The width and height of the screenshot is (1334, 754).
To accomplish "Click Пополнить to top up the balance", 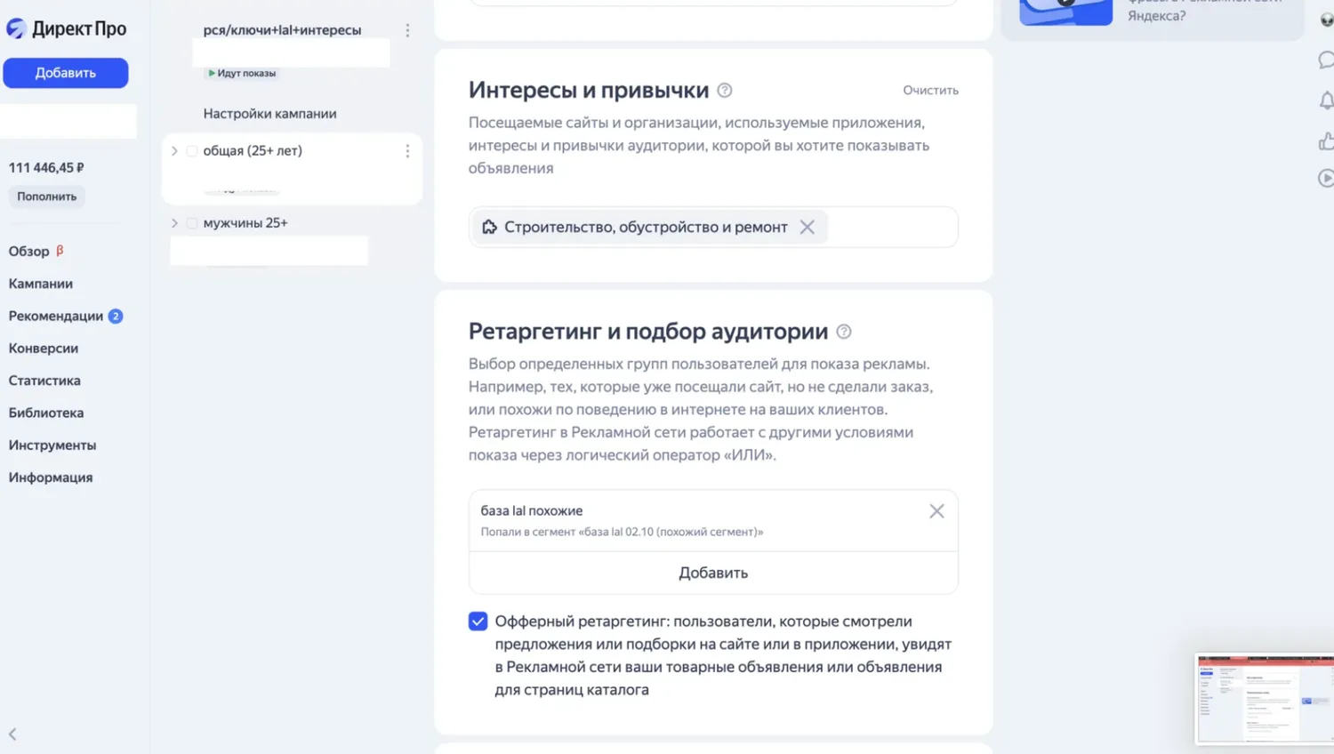I will pyautogui.click(x=47, y=197).
